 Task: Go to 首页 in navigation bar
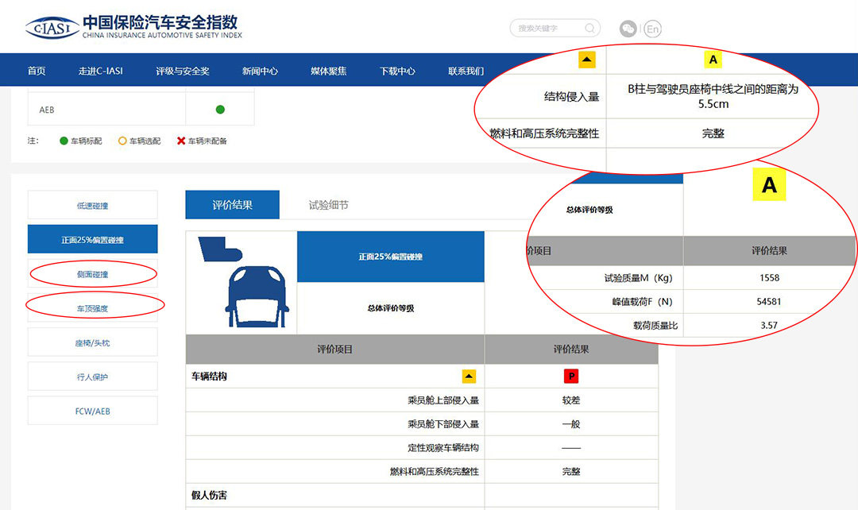[37, 71]
